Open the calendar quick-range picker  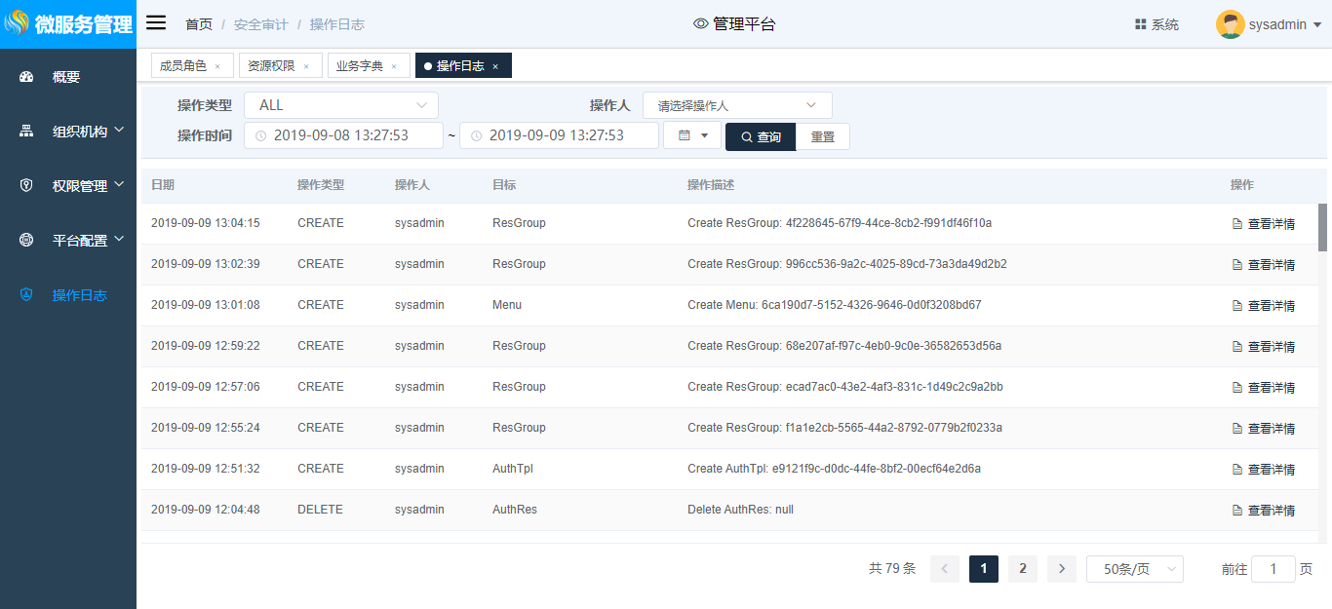pyautogui.click(x=692, y=136)
